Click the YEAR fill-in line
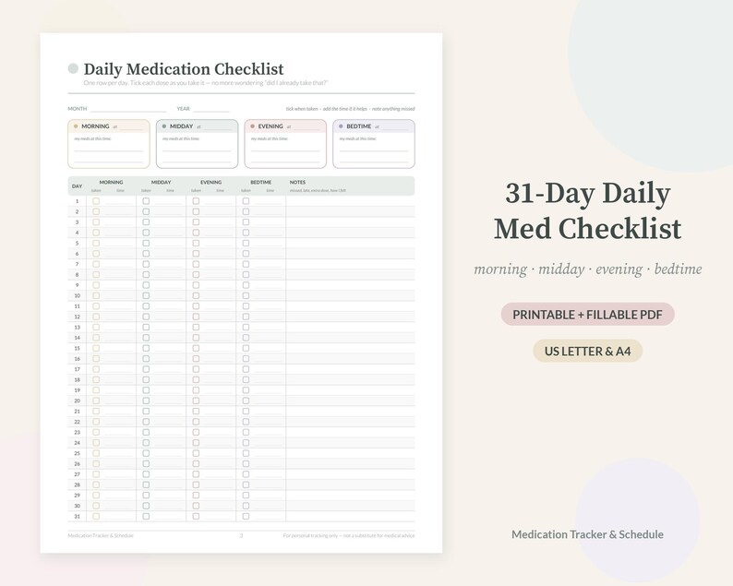 point(211,109)
